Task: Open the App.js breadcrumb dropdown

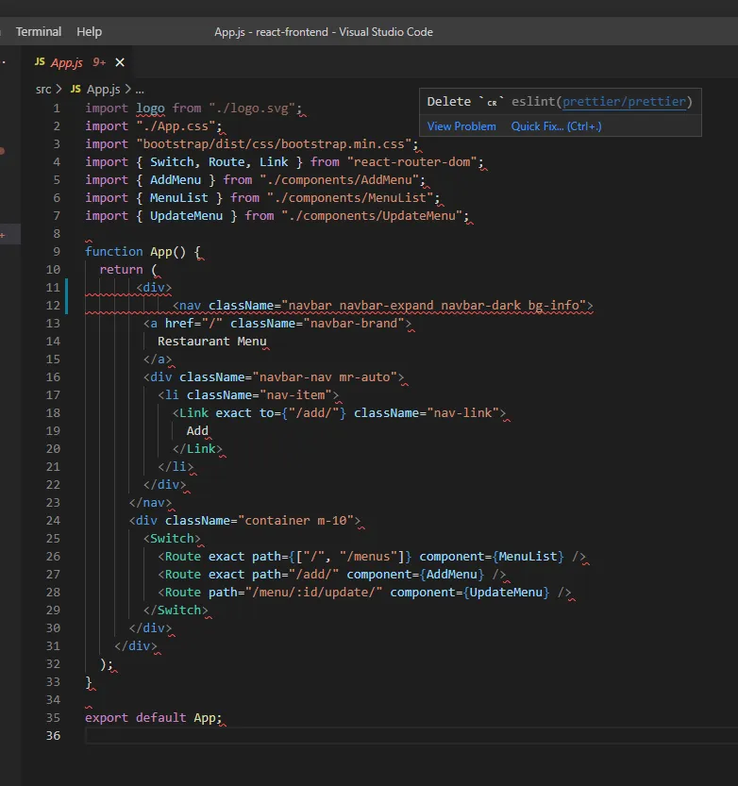Action: (x=103, y=89)
